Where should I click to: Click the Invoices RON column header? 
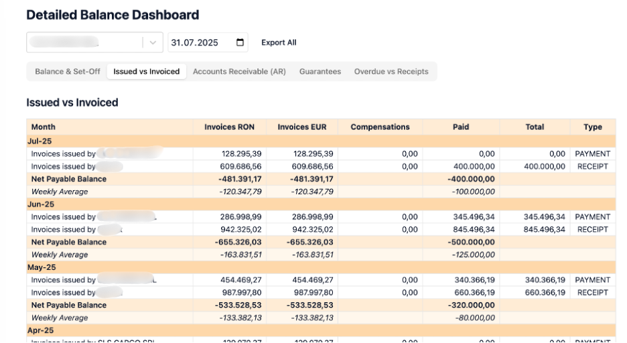[x=229, y=127]
